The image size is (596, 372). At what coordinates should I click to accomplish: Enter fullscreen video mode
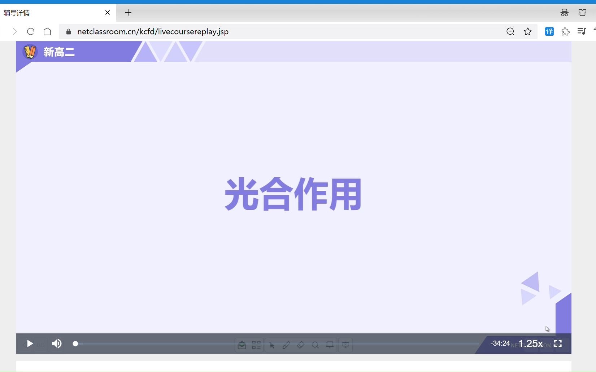click(558, 344)
